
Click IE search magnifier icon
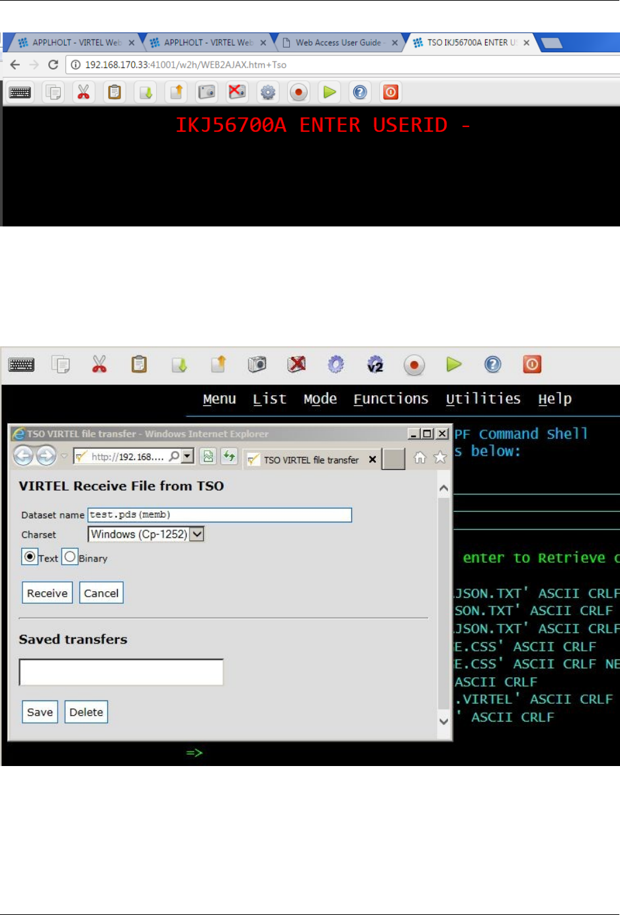point(174,456)
